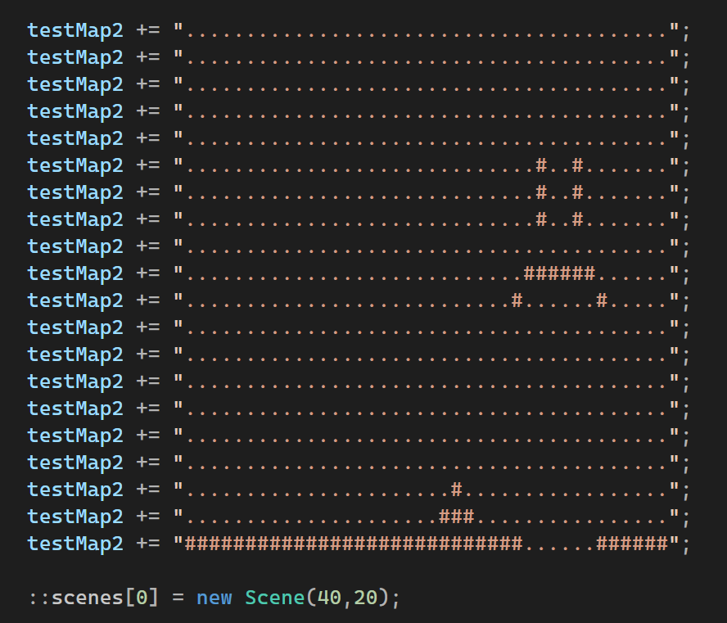Click the dotted gap in the bottom hash row
Image resolution: width=727 pixels, height=623 pixels.
point(559,543)
